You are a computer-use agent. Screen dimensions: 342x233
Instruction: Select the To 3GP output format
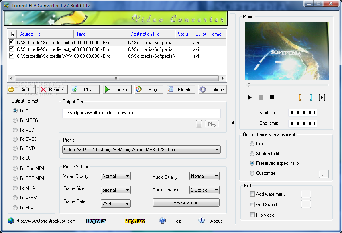coord(24,158)
